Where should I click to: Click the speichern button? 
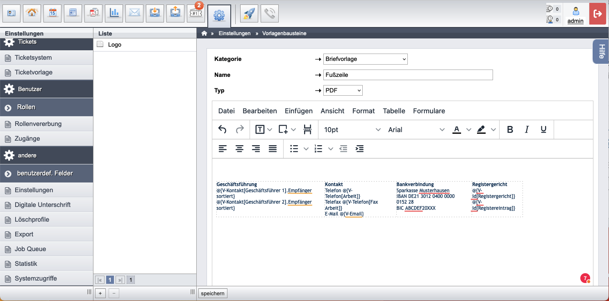[x=213, y=294]
